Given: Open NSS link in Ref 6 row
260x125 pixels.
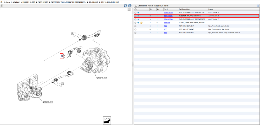Looking at the screenshot, I should 165,29.
